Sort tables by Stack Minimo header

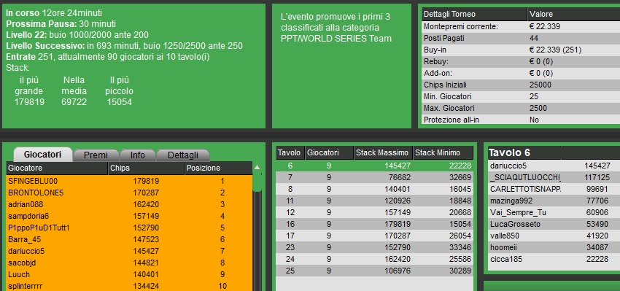pos(443,152)
